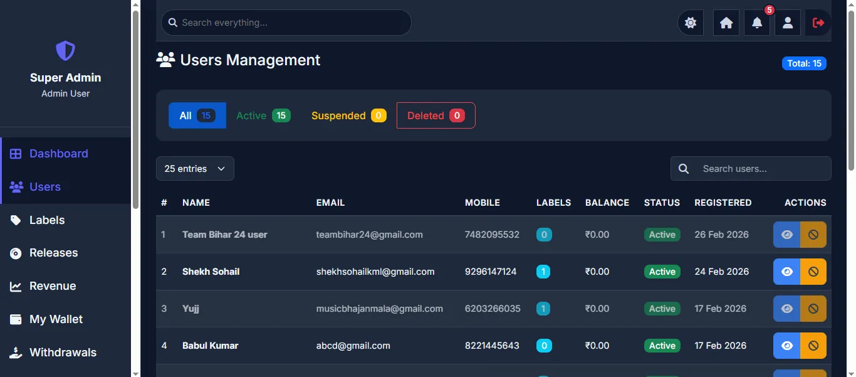Select the All users filter tab
Screen dimensions: 856x377
[197, 115]
